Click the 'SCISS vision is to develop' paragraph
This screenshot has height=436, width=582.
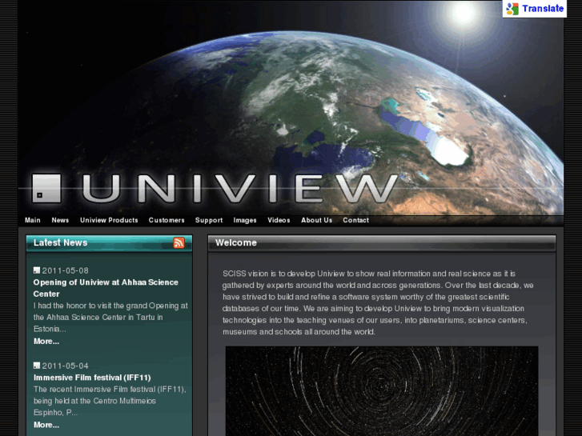tap(378, 302)
